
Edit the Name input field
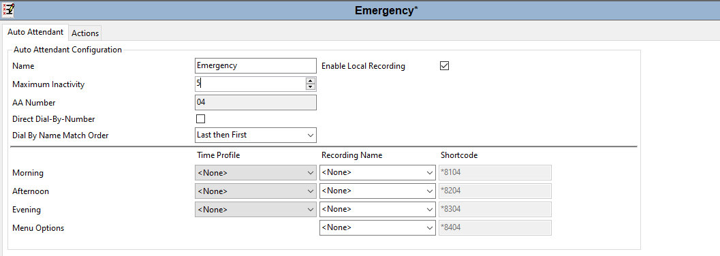pos(255,65)
